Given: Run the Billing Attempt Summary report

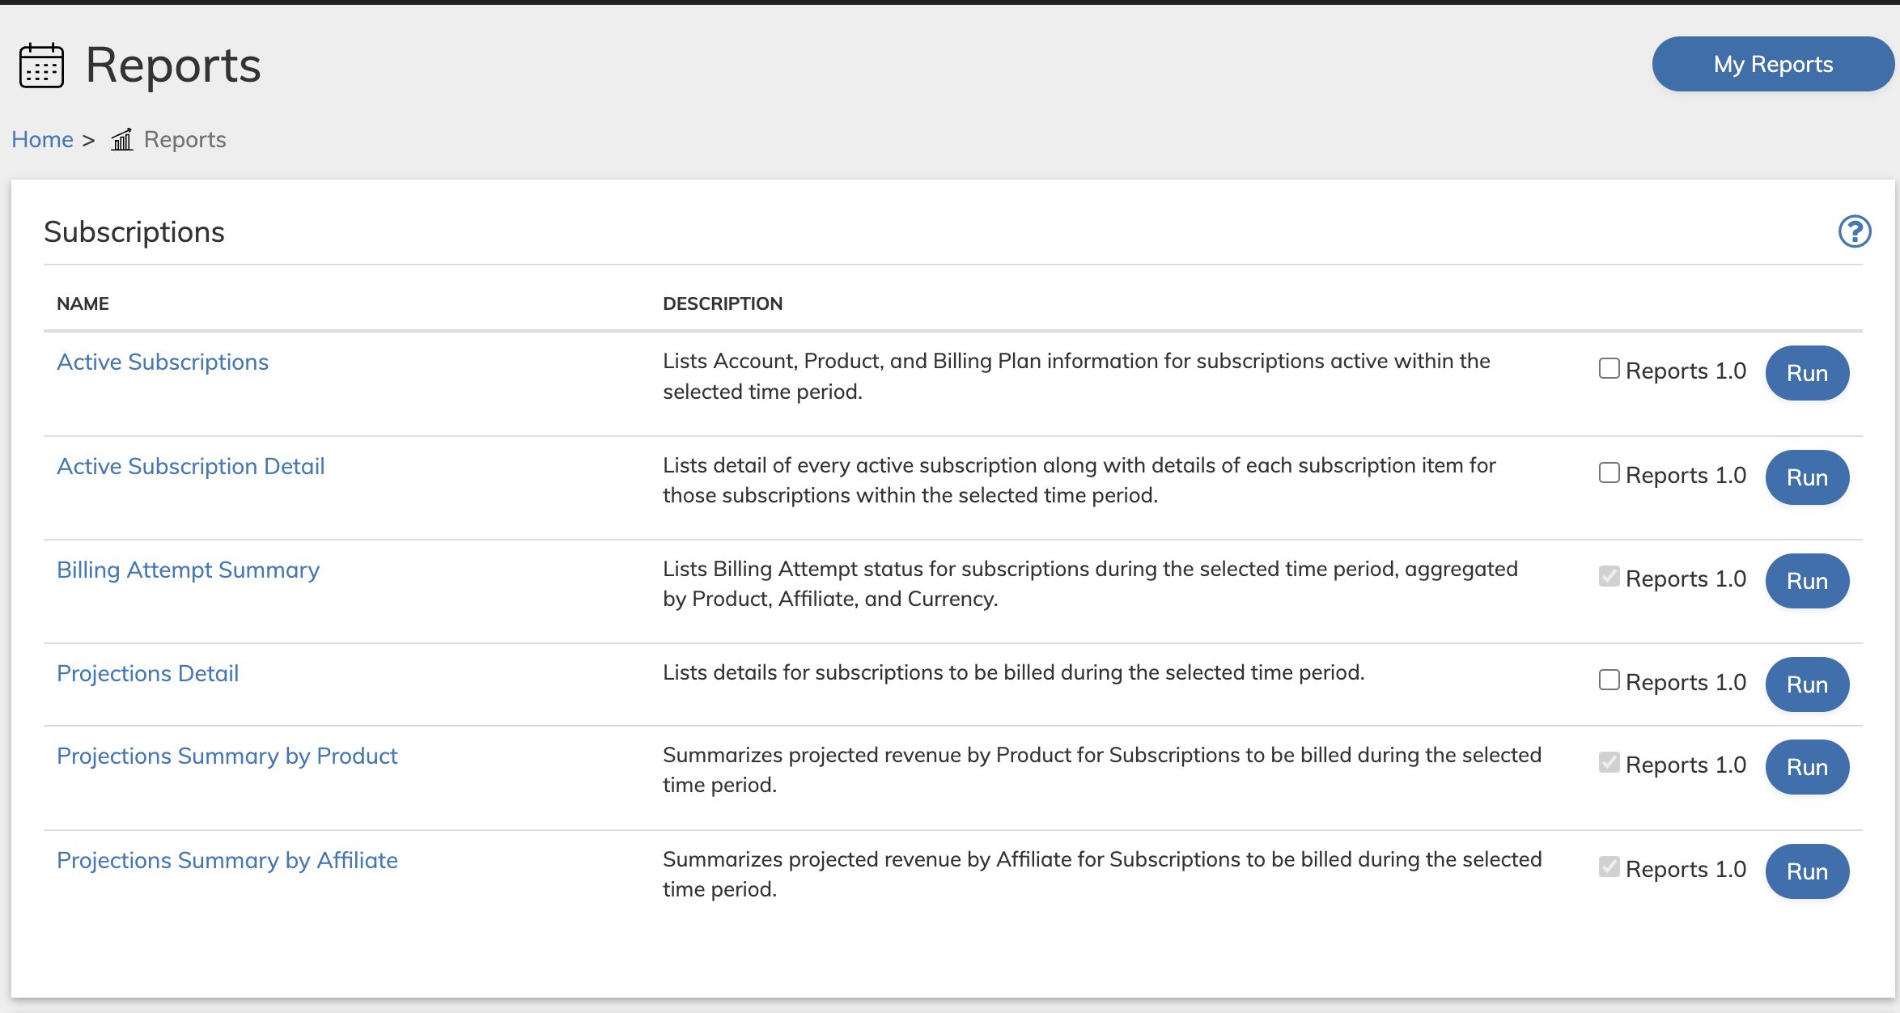Looking at the screenshot, I should [1807, 581].
